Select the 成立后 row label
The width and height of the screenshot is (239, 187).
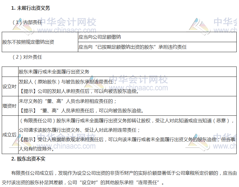point(9,135)
